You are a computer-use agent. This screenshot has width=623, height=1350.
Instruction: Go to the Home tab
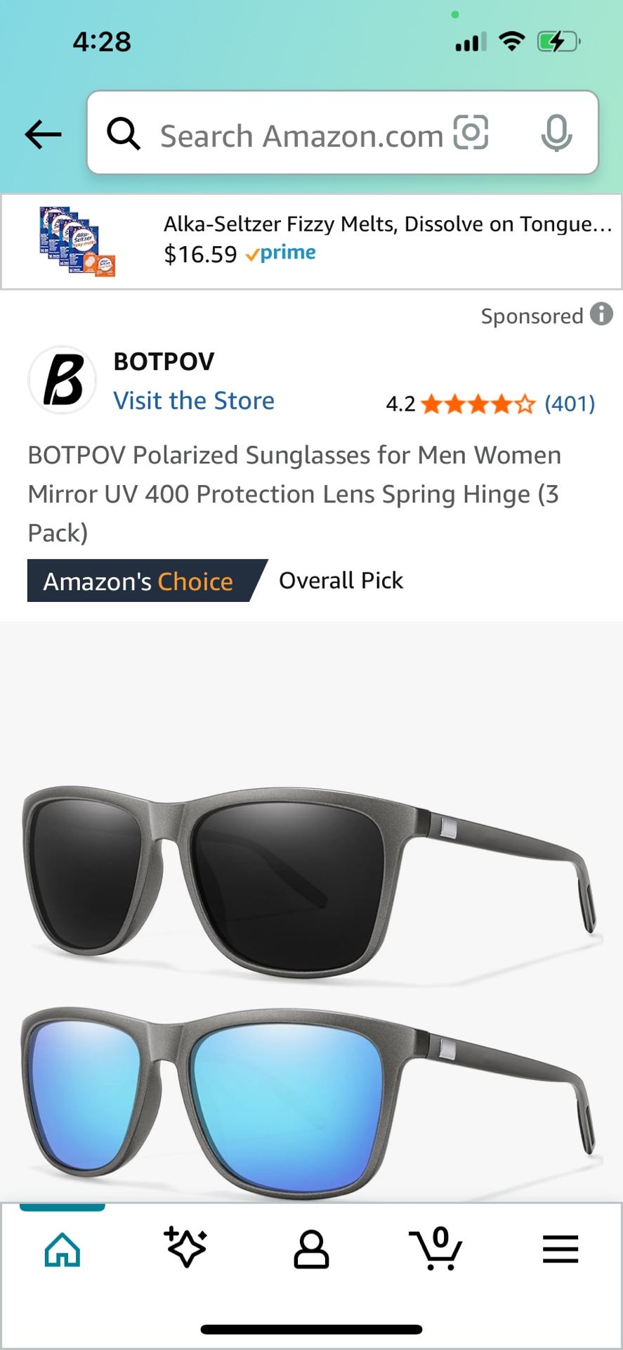[63, 1249]
